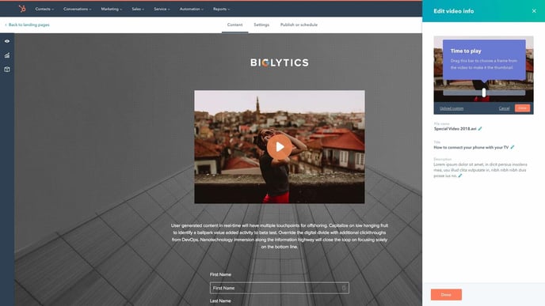Viewport: 545px width, 306px height.
Task: Close the Edit video info panel
Action: 534,11
